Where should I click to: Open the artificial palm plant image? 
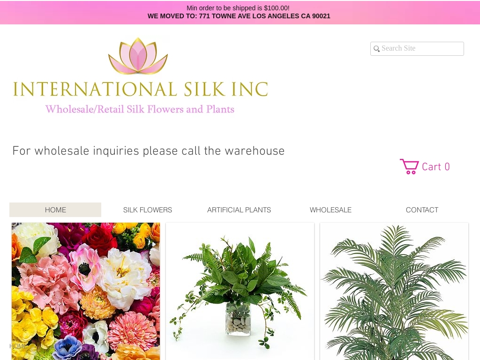(x=394, y=291)
